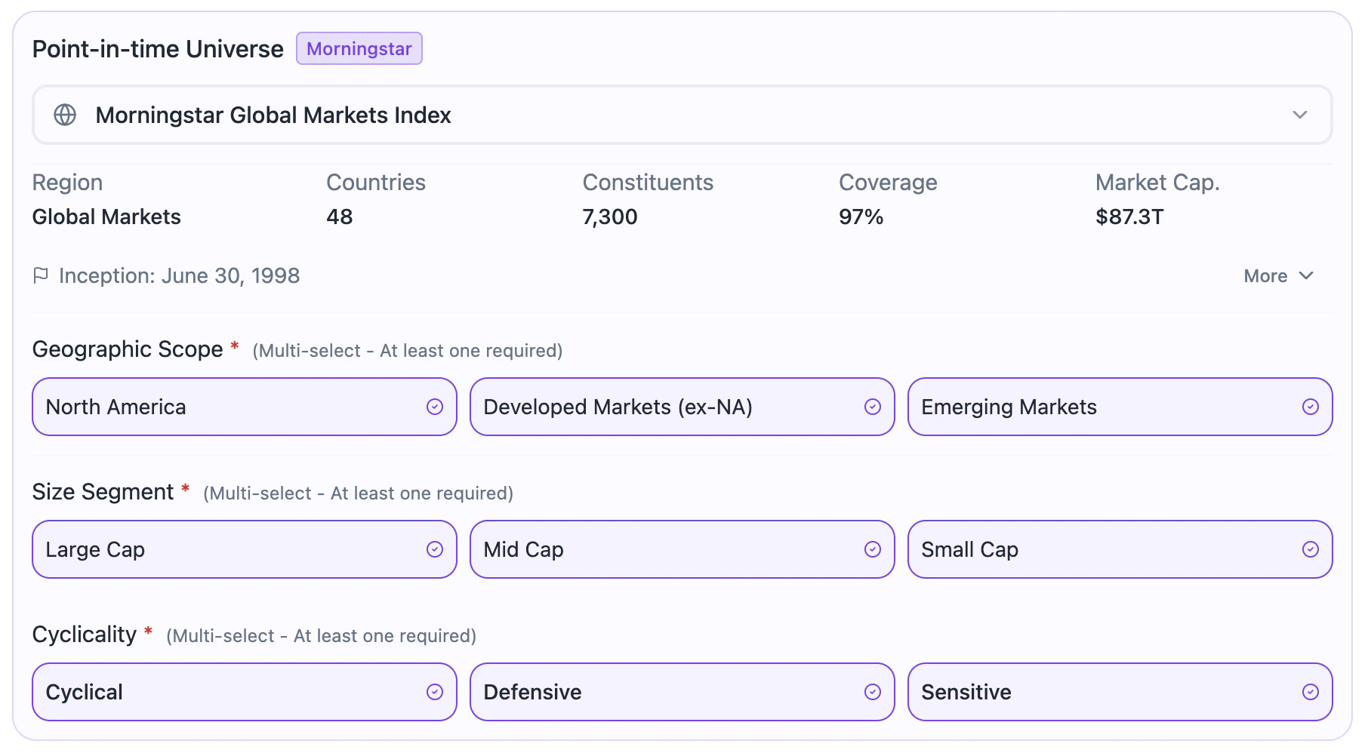Click the globe icon beside the index name
The image size is (1368, 753).
[x=65, y=115]
